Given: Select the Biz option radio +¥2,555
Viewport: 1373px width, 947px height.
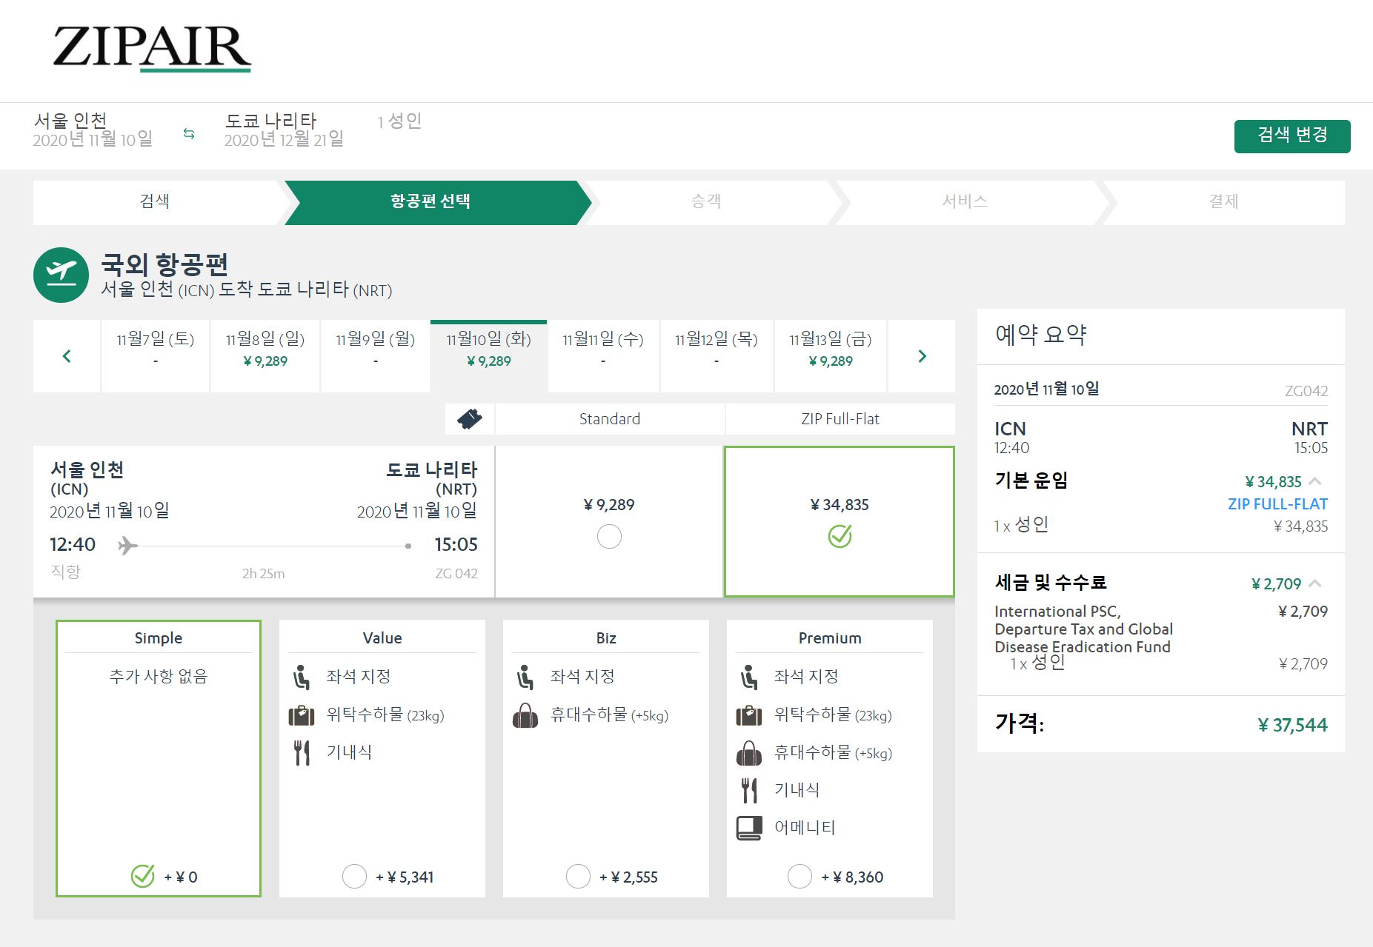Looking at the screenshot, I should tap(578, 876).
